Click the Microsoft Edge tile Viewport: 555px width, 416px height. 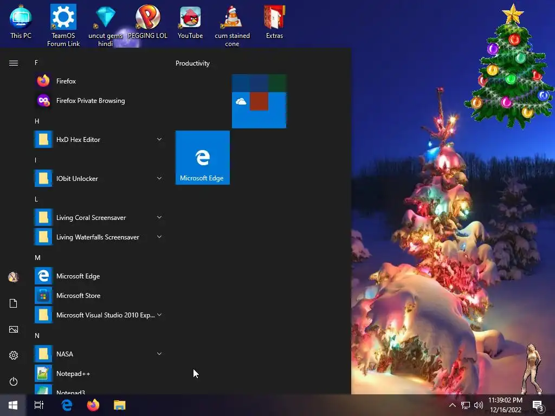pos(203,158)
